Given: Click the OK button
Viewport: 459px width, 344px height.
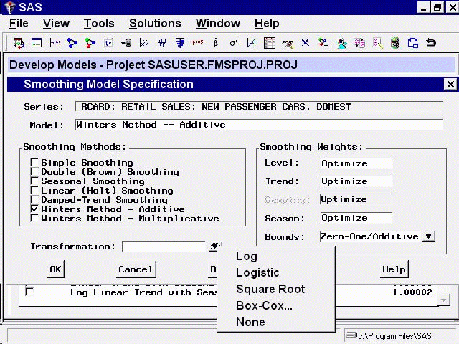Looking at the screenshot, I should click(56, 269).
